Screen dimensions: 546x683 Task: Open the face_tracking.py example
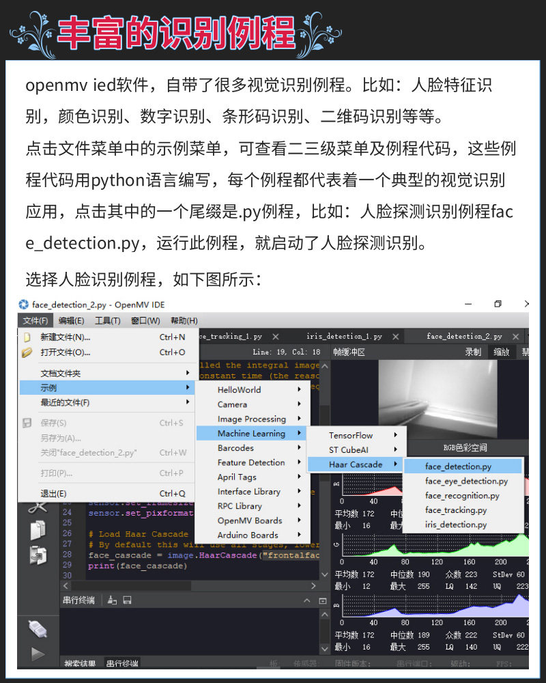(x=463, y=510)
